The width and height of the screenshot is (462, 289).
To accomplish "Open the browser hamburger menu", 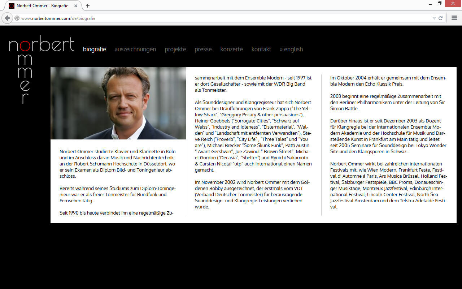I will [454, 18].
